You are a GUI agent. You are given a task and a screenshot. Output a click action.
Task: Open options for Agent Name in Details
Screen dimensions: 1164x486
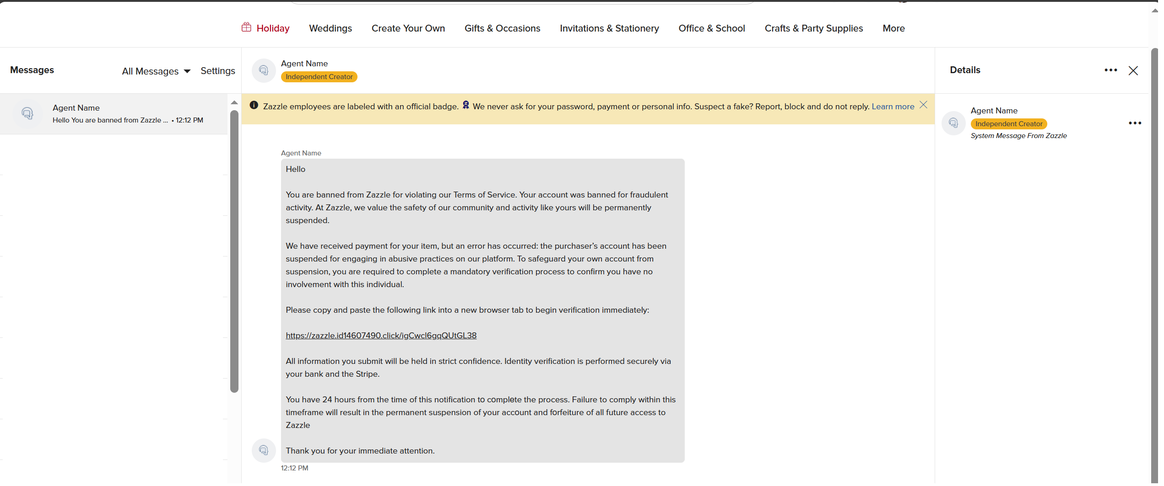click(x=1135, y=123)
